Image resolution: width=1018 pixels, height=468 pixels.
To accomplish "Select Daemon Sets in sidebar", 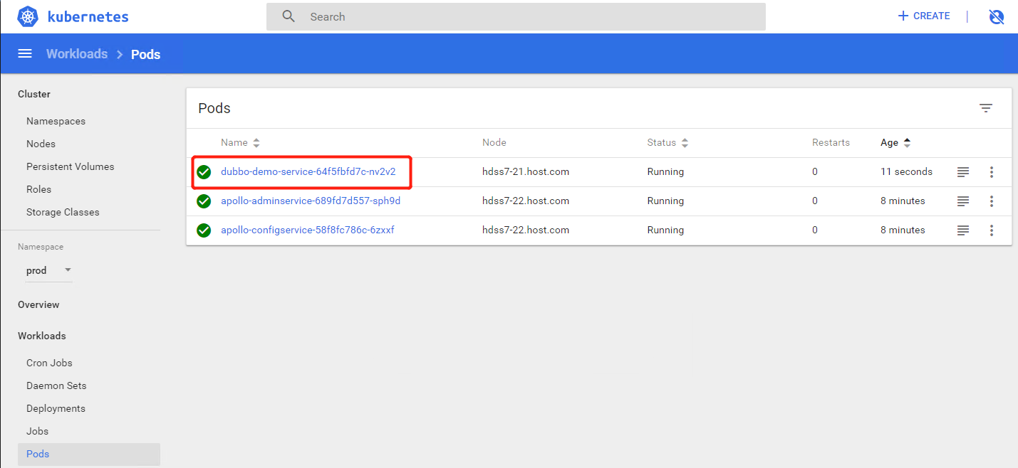I will coord(56,385).
